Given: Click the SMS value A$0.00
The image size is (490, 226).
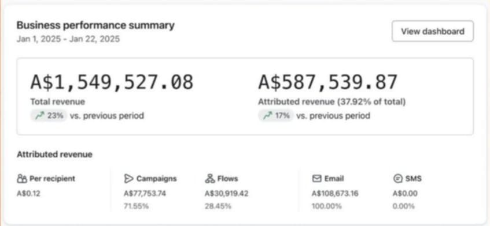Looking at the screenshot, I should coord(405,194).
